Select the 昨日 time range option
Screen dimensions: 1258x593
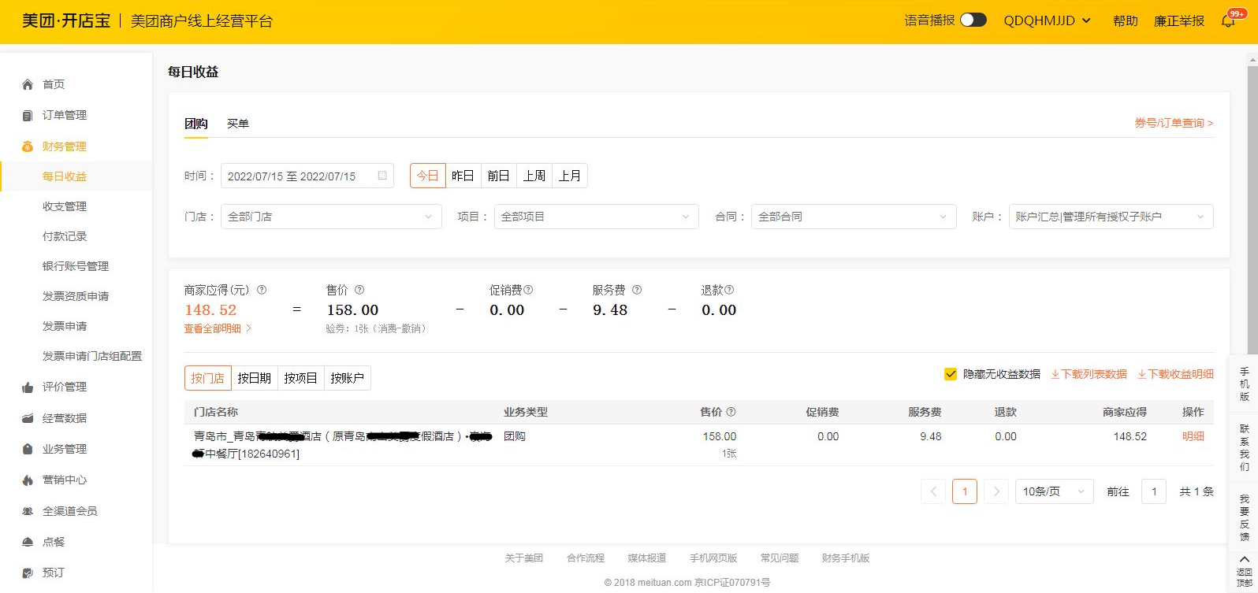pyautogui.click(x=463, y=176)
